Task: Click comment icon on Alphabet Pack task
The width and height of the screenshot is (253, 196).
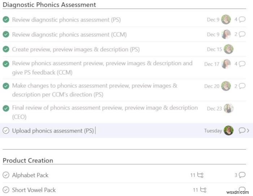Action: (242, 175)
